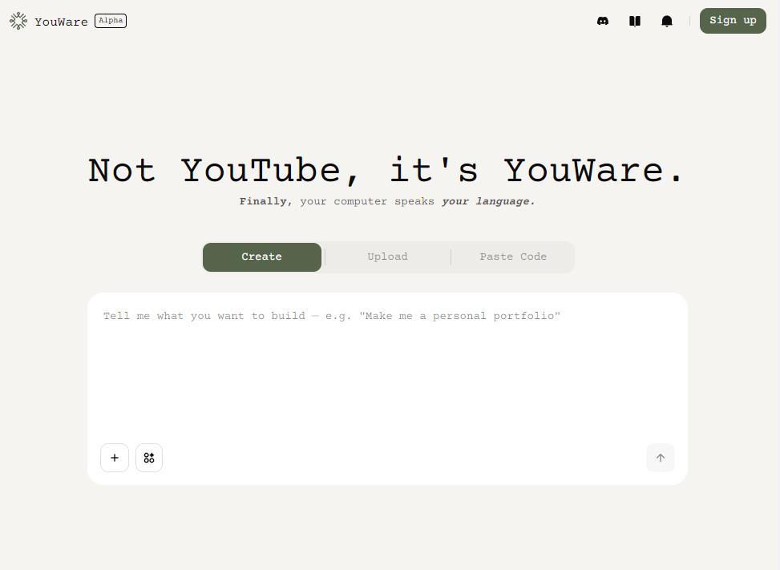Image resolution: width=780 pixels, height=570 pixels.
Task: Click the YouWare snowflake logo icon
Action: (18, 21)
